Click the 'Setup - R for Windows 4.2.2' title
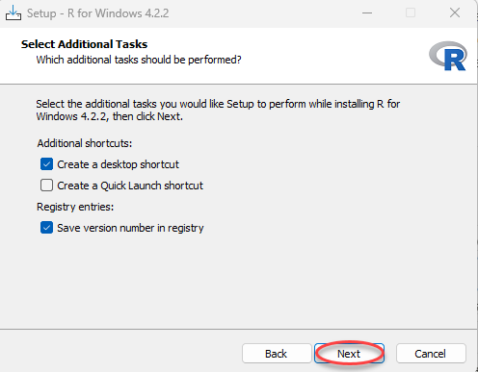Image resolution: width=478 pixels, height=372 pixels. click(97, 13)
